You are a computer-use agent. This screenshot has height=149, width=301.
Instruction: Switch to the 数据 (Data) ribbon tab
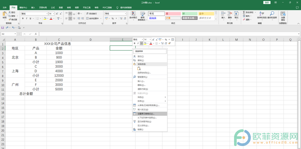pyautogui.click(x=61, y=8)
